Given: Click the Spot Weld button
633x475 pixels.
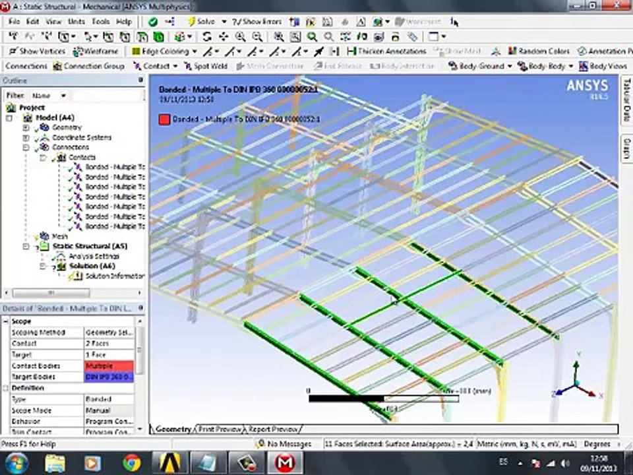Looking at the screenshot, I should (x=206, y=66).
